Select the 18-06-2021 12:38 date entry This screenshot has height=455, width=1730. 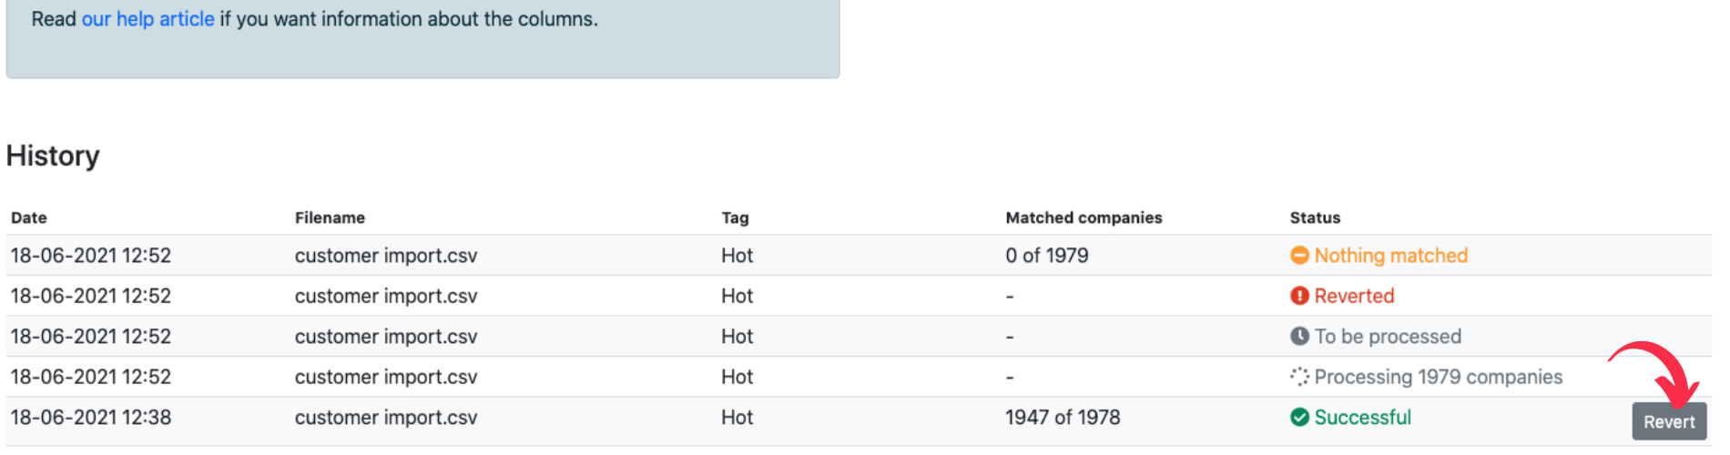click(91, 417)
